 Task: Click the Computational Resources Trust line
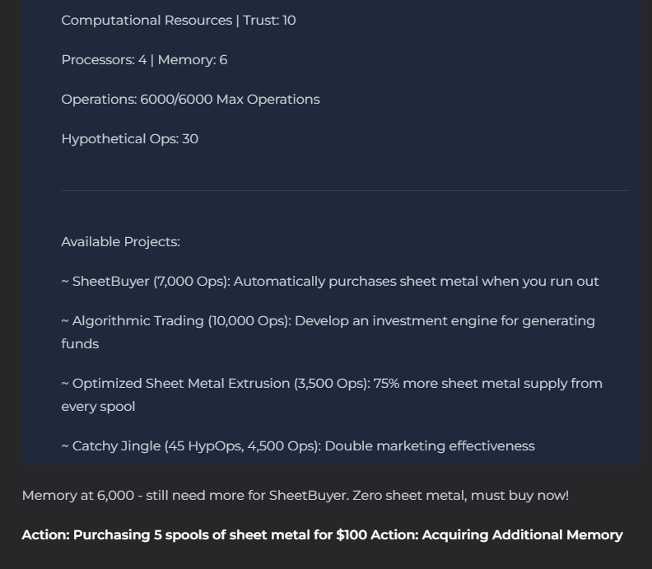point(178,21)
